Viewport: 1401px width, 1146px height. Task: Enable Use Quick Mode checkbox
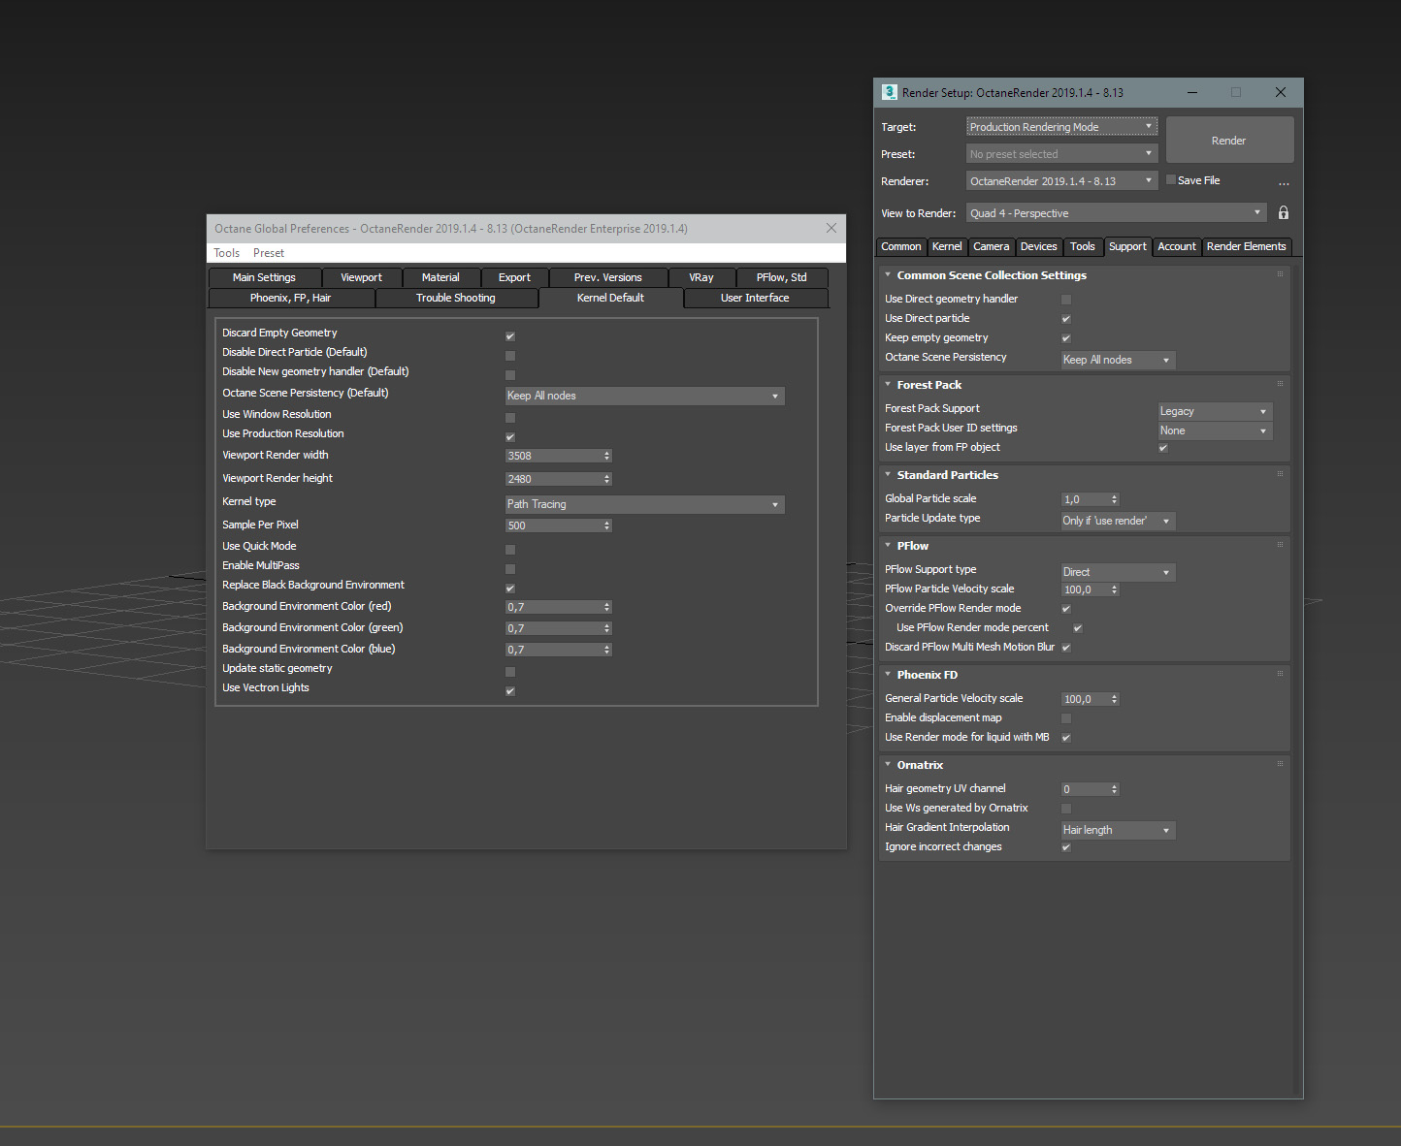(x=510, y=550)
